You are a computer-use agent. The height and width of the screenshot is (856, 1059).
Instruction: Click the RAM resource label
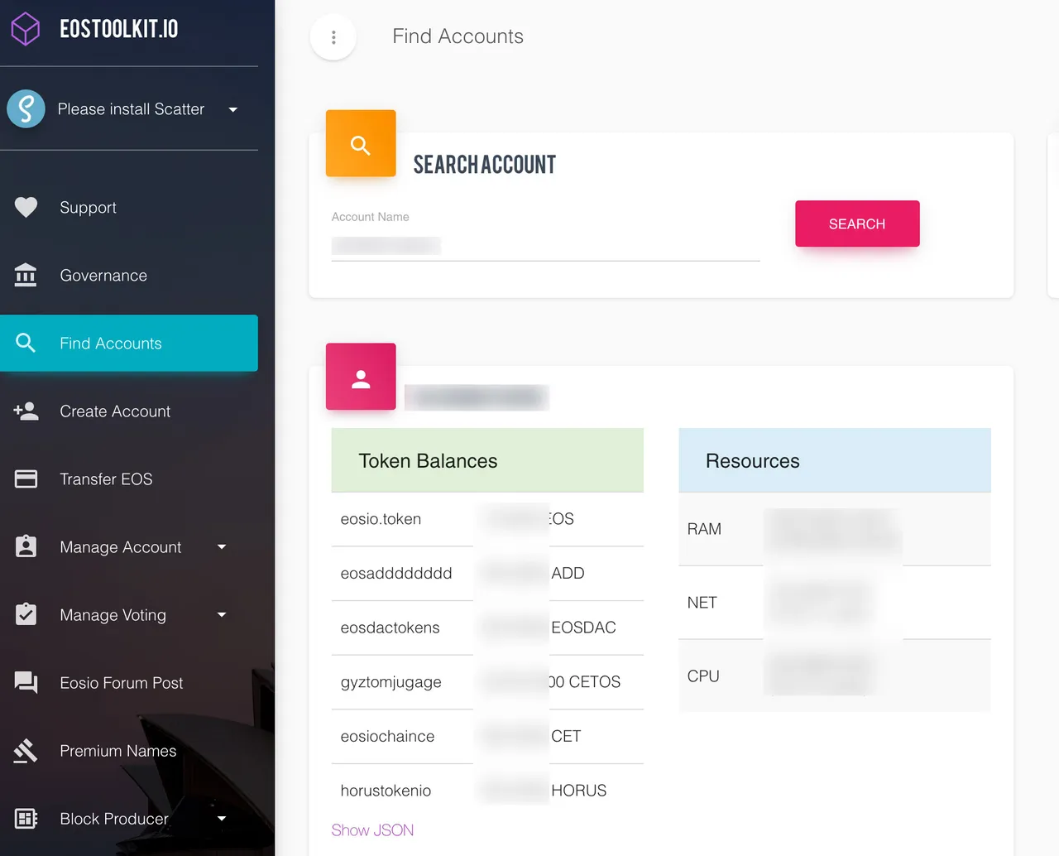[704, 529]
